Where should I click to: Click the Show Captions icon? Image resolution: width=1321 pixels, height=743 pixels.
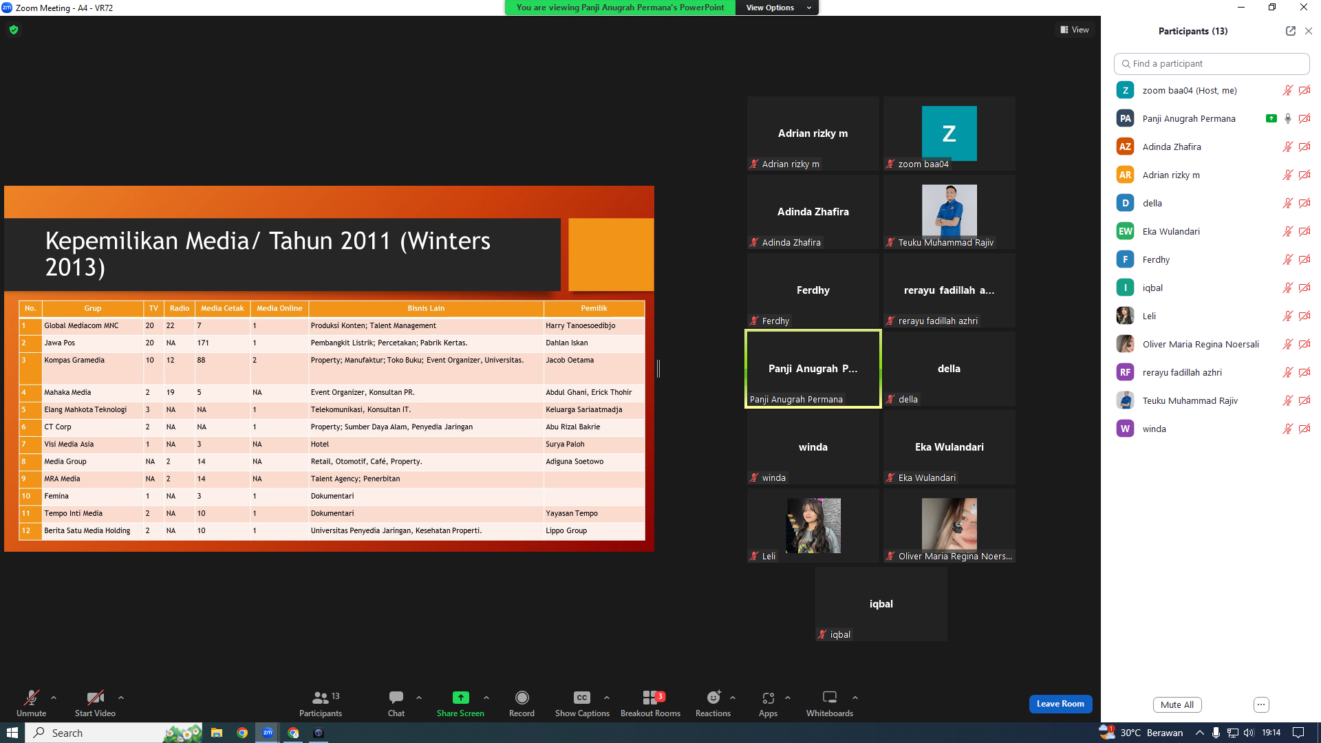click(582, 698)
